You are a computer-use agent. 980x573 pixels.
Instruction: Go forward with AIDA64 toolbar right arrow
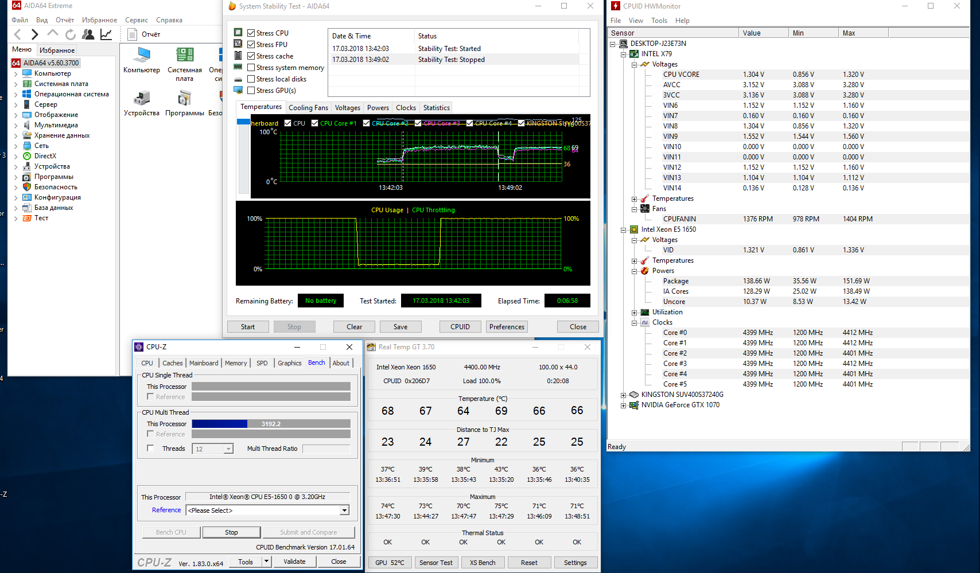pos(34,34)
